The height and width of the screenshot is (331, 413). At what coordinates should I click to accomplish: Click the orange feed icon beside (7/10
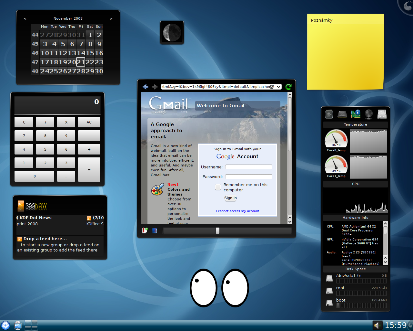(89, 218)
